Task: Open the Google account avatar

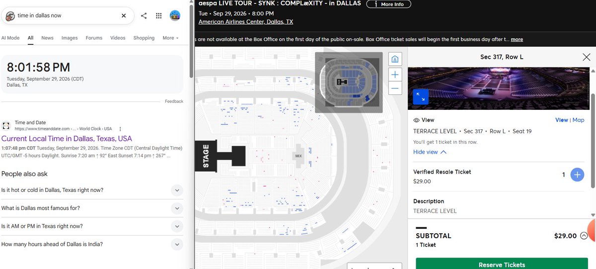Action: coord(175,15)
